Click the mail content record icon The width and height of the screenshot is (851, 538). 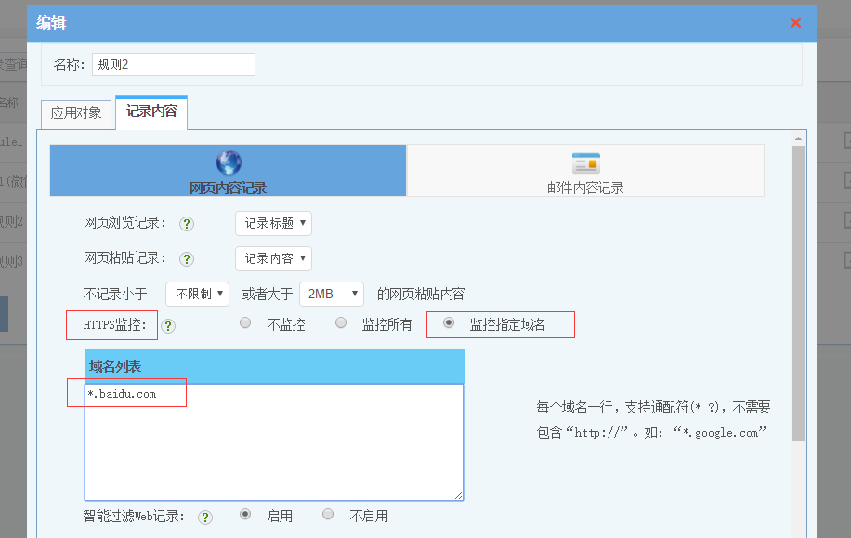click(585, 164)
